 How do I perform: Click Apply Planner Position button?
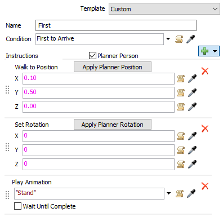(113, 67)
